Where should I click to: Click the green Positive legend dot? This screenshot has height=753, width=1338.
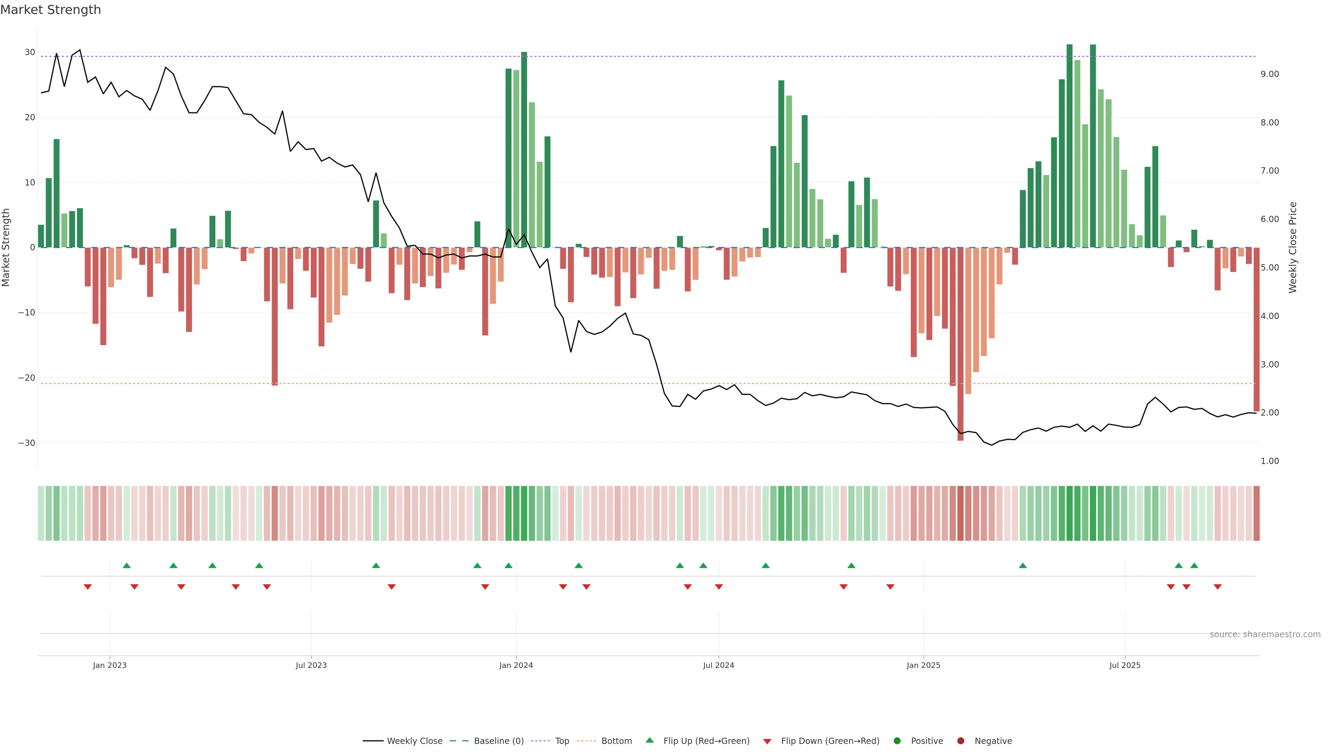click(x=897, y=741)
